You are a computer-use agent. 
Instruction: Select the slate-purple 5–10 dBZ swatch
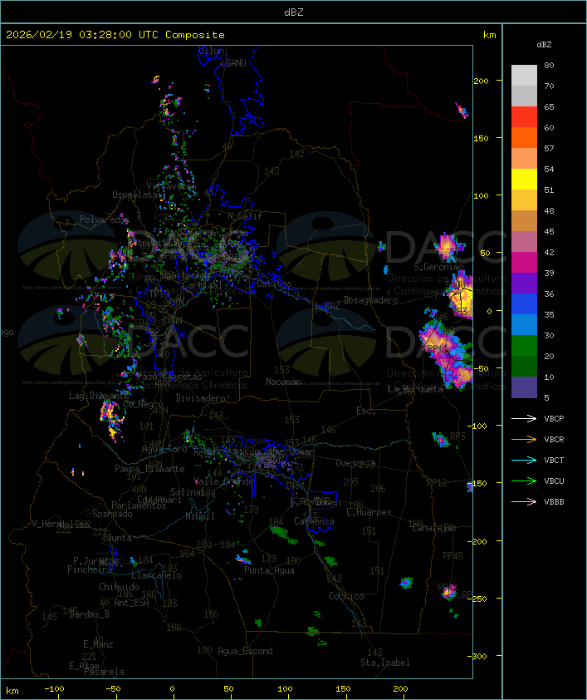click(x=524, y=387)
